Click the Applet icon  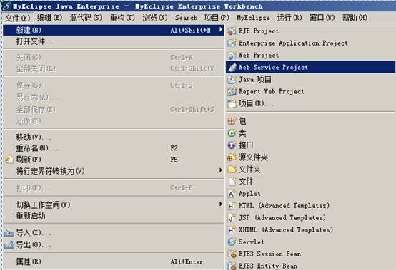click(232, 194)
